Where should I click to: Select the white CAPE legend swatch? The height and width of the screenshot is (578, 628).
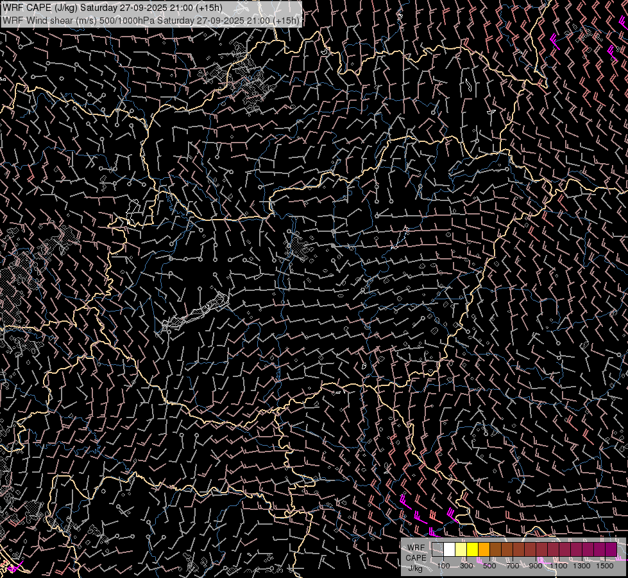coord(450,549)
